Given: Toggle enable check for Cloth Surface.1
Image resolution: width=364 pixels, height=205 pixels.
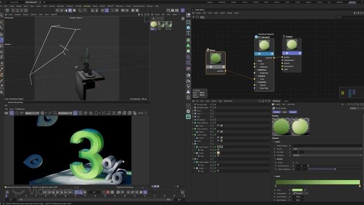Looking at the screenshot, I should (215, 129).
